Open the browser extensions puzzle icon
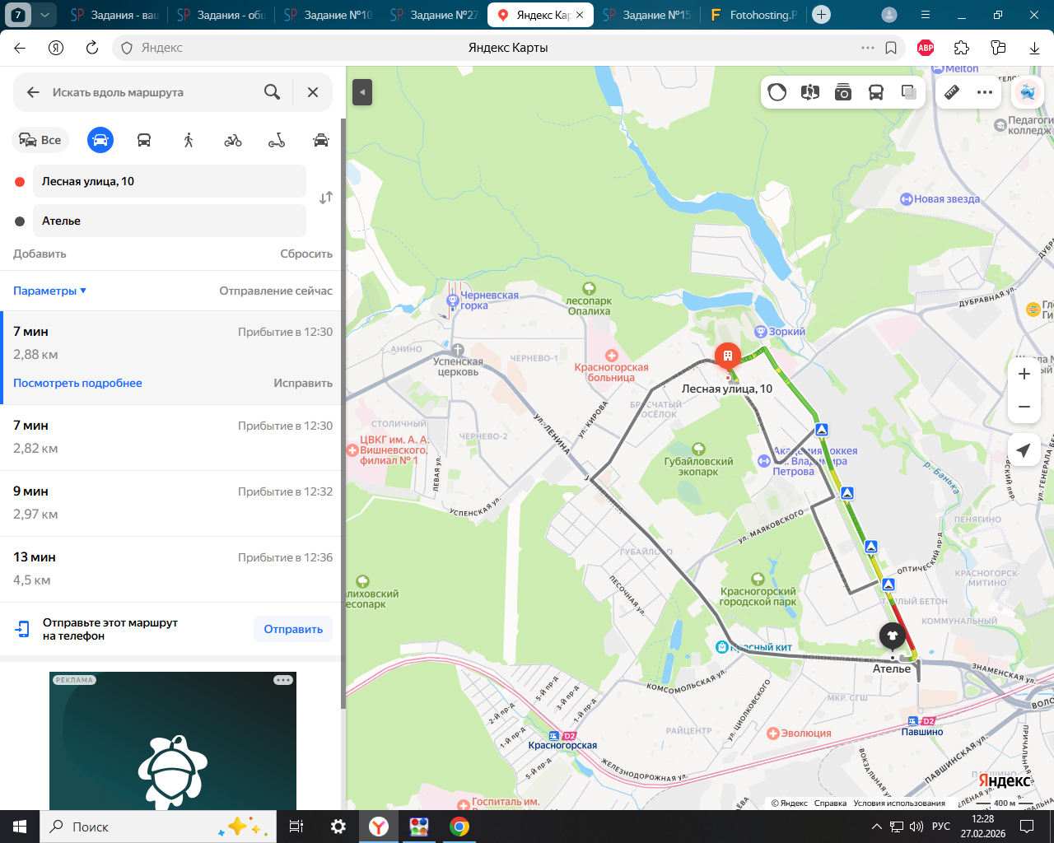The width and height of the screenshot is (1054, 843). point(962,48)
